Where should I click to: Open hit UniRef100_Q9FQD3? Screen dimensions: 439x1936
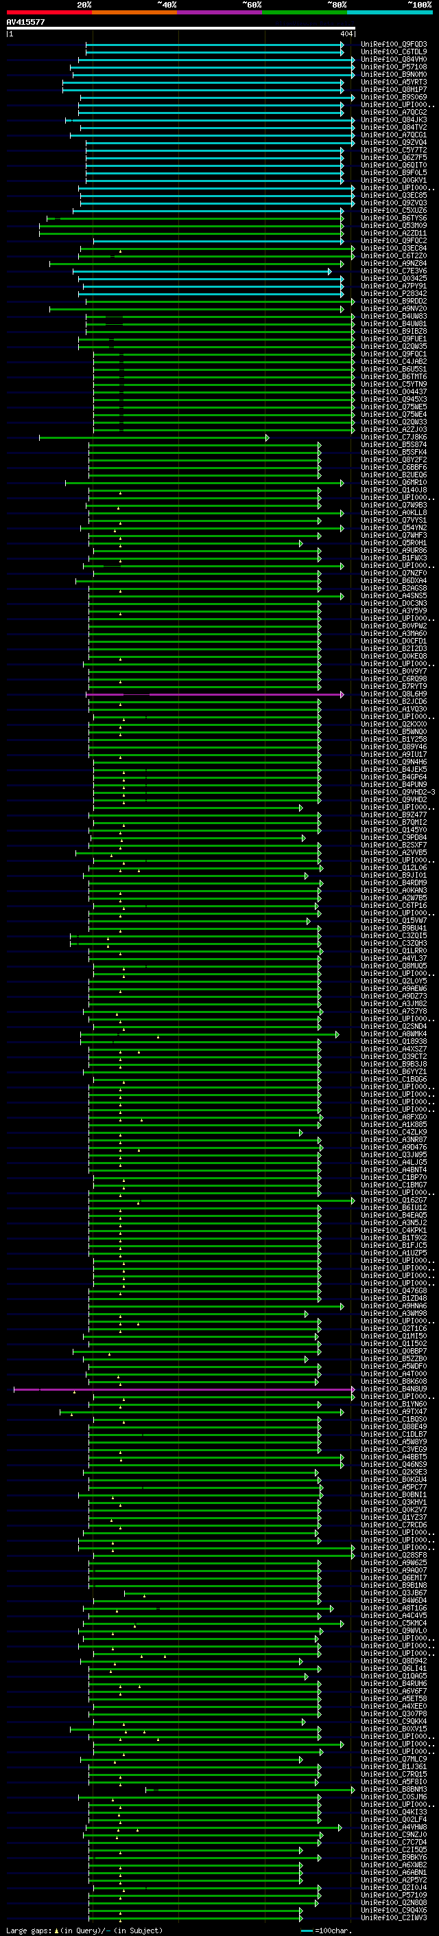pyautogui.click(x=394, y=45)
